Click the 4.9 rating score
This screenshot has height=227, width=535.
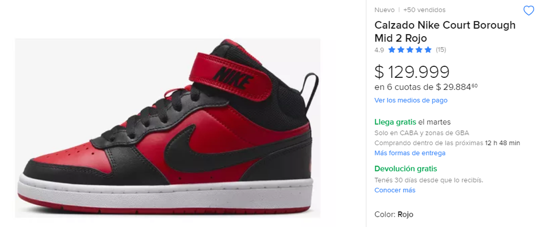[x=379, y=50]
